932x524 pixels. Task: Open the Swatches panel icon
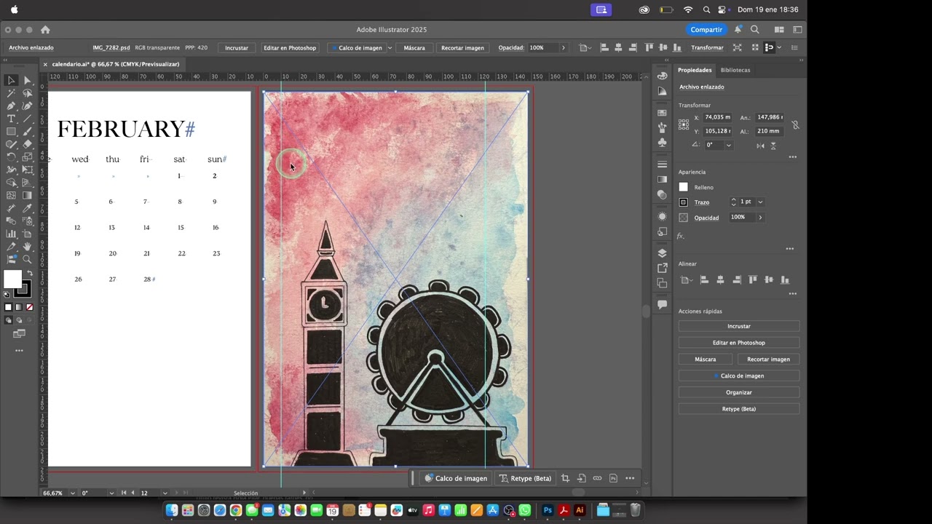tap(662, 113)
